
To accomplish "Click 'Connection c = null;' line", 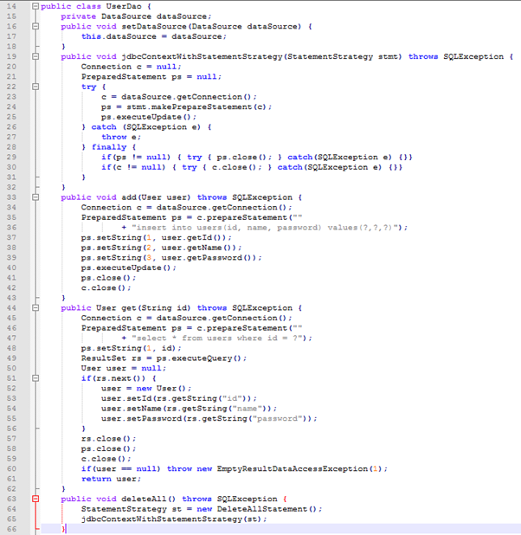I will coord(131,67).
